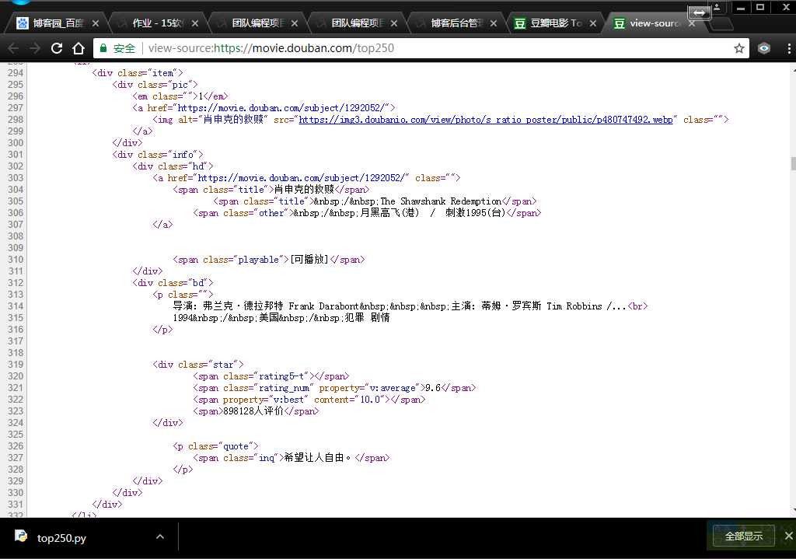
Task: Close the 豆瓣电影 To tab
Action: tap(593, 23)
